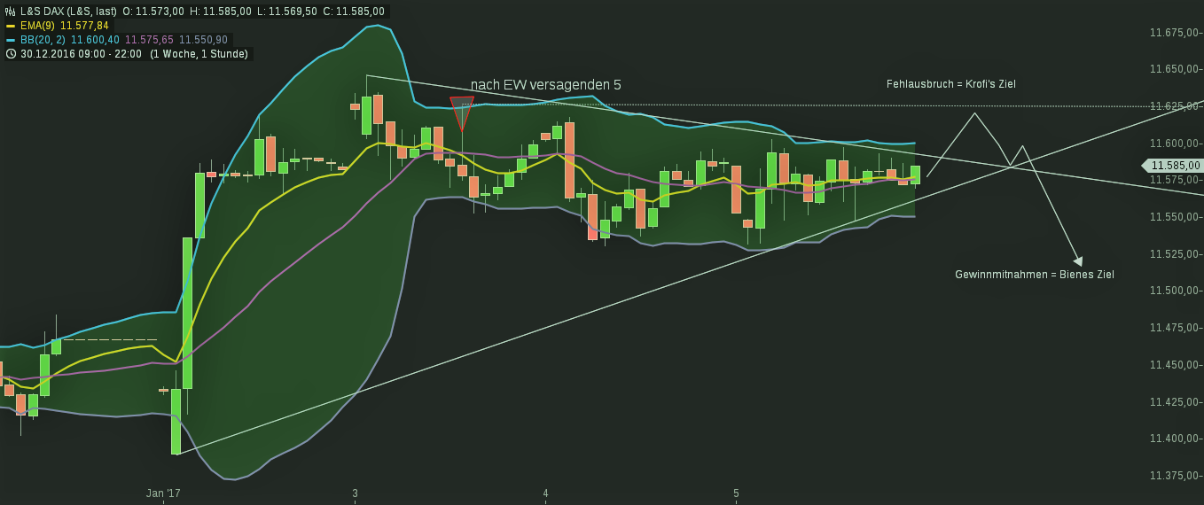
Task: Click the day 3 label on the time axis
Action: tap(355, 493)
